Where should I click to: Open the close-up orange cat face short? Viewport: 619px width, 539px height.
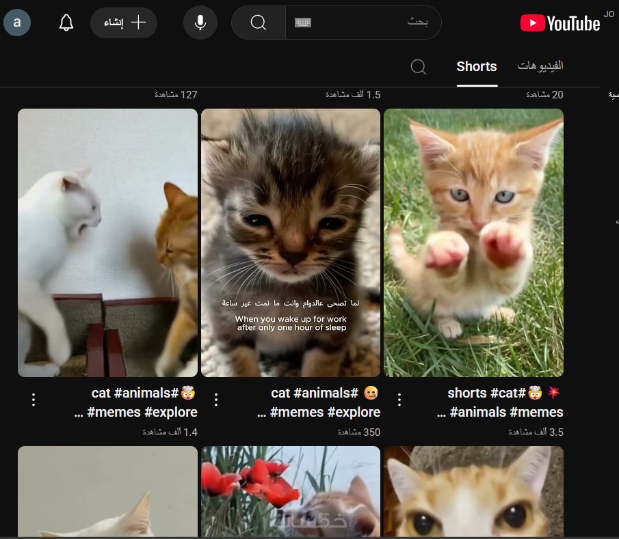[474, 491]
